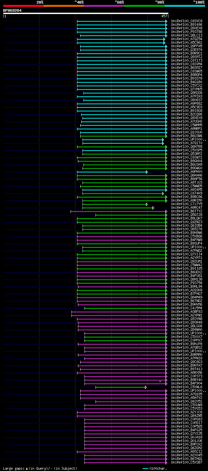The height and width of the screenshot is (471, 208).
Task: Select the UniRef100_A7QIT0 label
Action: [187, 143]
